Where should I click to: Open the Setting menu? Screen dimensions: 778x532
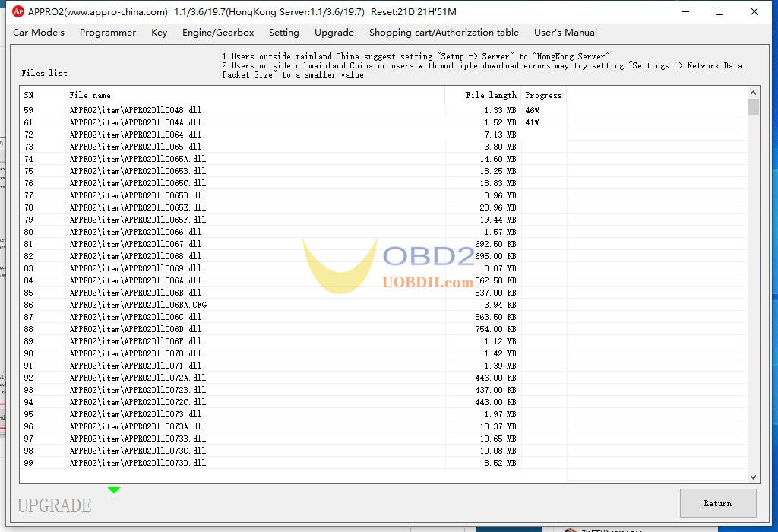pos(283,33)
